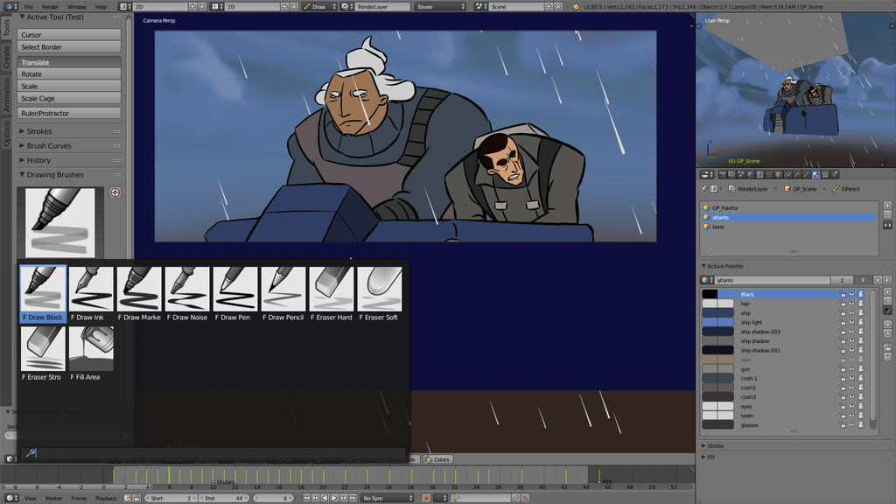Image resolution: width=896 pixels, height=504 pixels.
Task: Pick the F Eraser Soft brush
Action: point(379,294)
